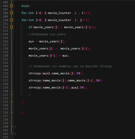Click 'movie_years[j+1] = aux;' statement
Screen dimensions: 135x139
click(x=49, y=56)
